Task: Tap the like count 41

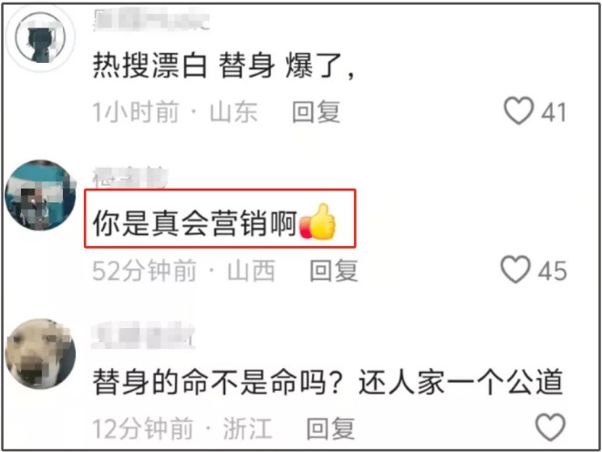Action: [x=554, y=112]
